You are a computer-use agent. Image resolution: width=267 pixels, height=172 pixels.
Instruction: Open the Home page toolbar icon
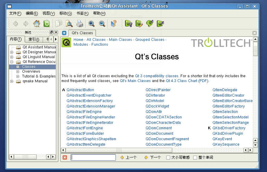36,24
